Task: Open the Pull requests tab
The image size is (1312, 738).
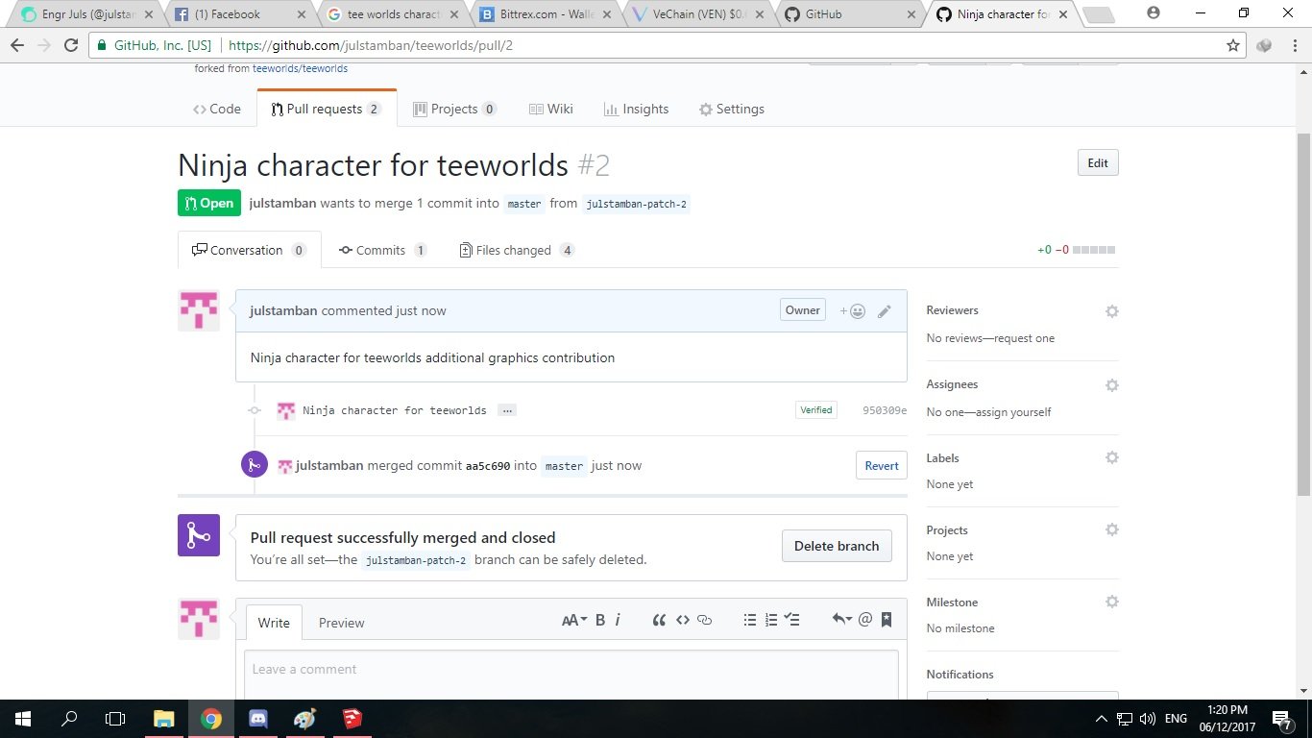Action: coord(327,109)
